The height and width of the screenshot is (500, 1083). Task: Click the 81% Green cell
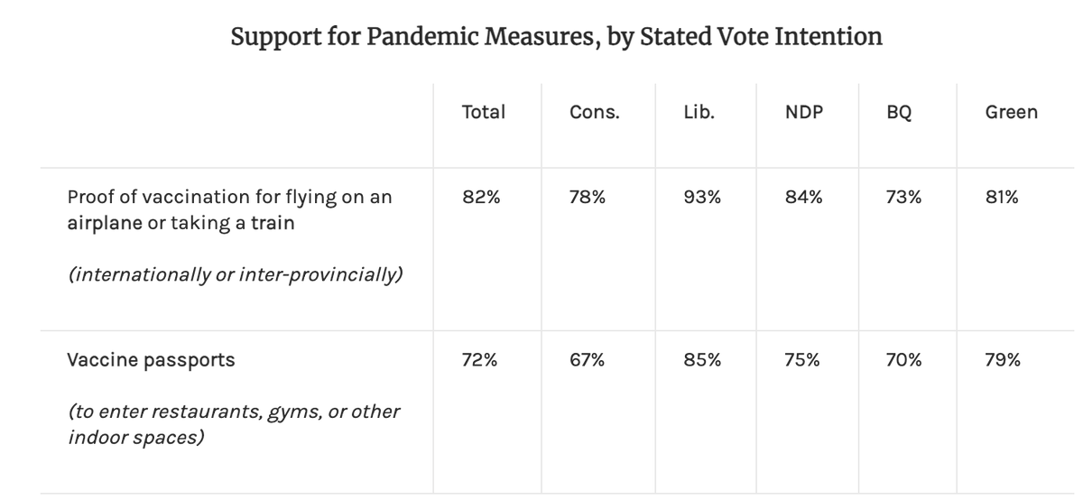click(x=1002, y=198)
